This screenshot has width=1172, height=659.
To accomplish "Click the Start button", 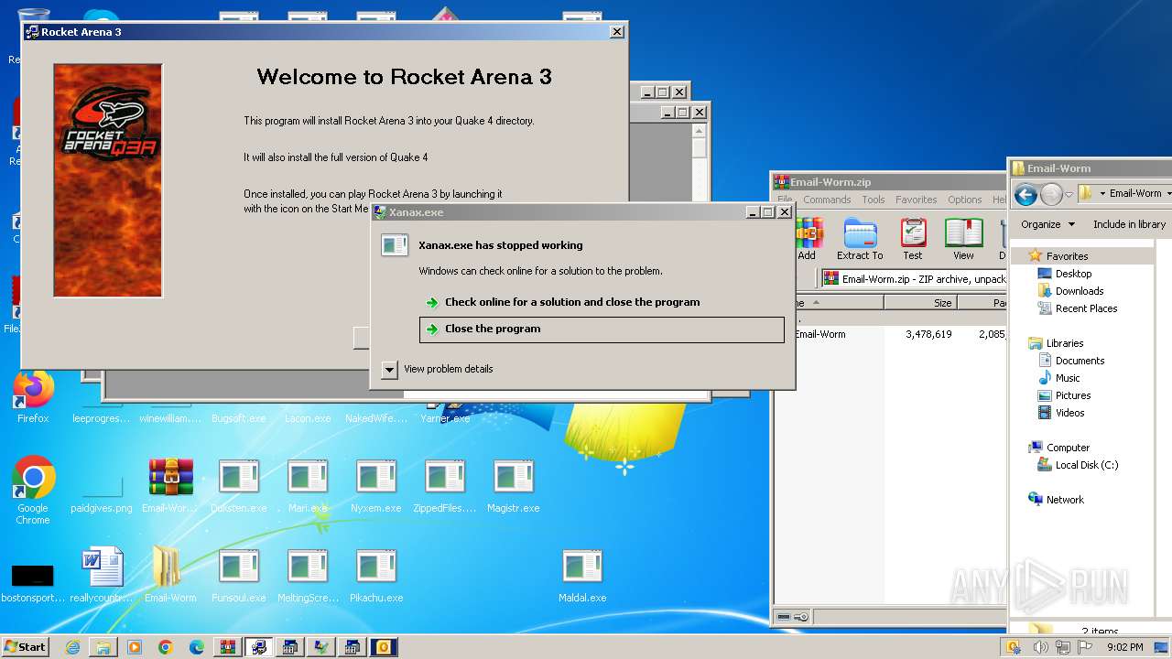I will click(x=25, y=647).
